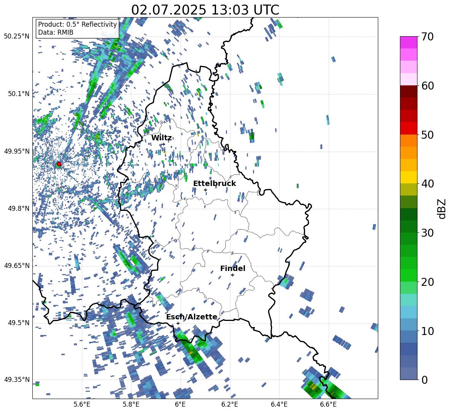The height and width of the screenshot is (412, 451).
Task: Click the dark red colorbar segment below 60
Action: coord(408,91)
